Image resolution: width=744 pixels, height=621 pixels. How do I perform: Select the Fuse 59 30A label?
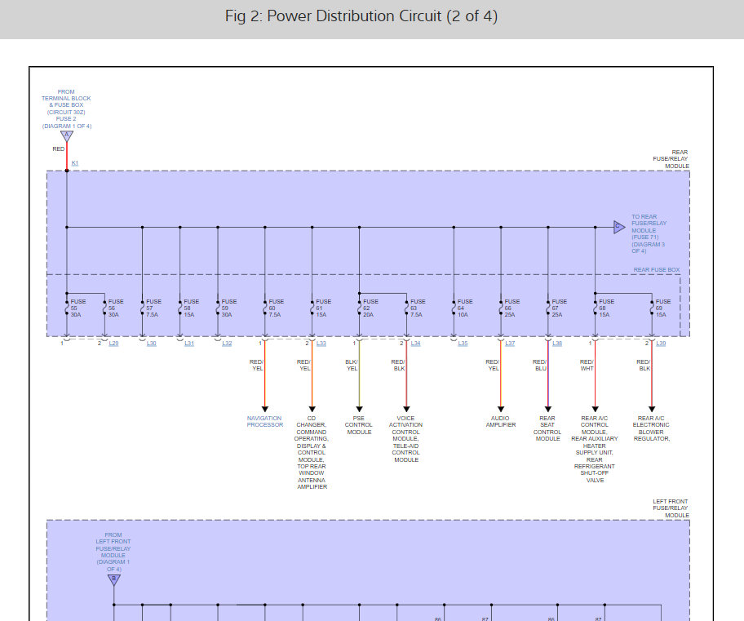[x=228, y=308]
